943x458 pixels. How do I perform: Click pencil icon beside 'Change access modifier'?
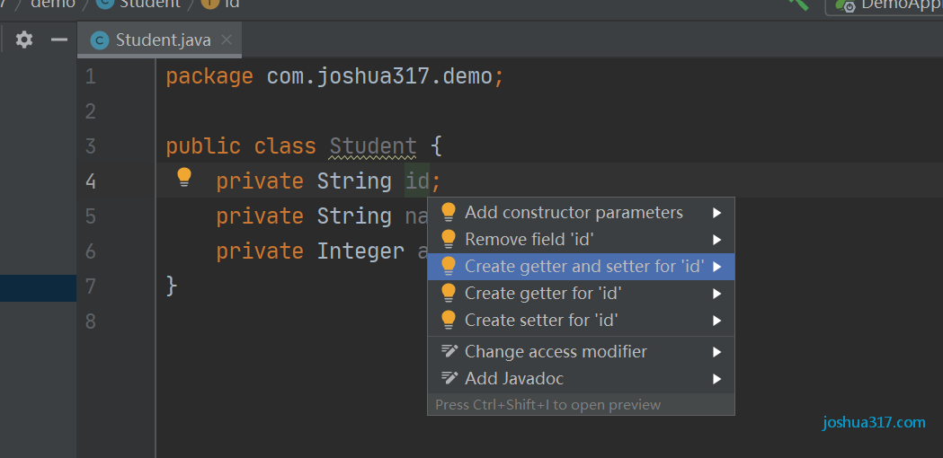point(449,351)
